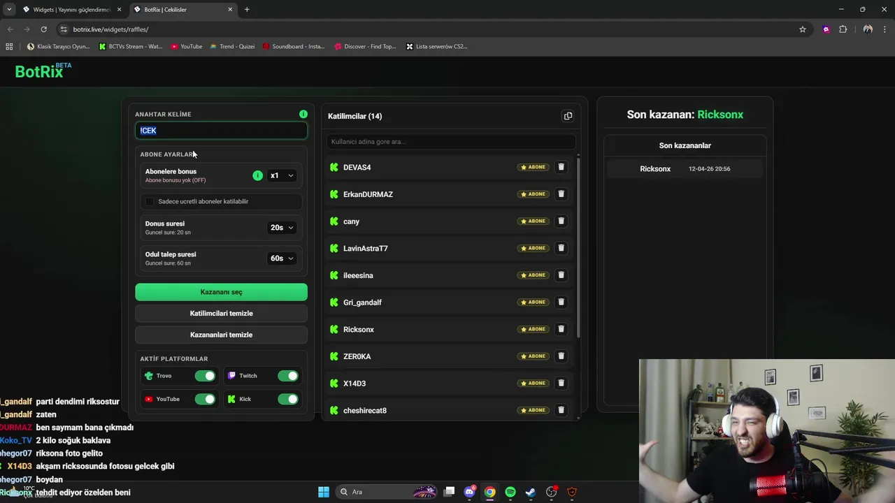Remove cheshirecat8 with trash icon
The height and width of the screenshot is (503, 895).
tap(561, 410)
